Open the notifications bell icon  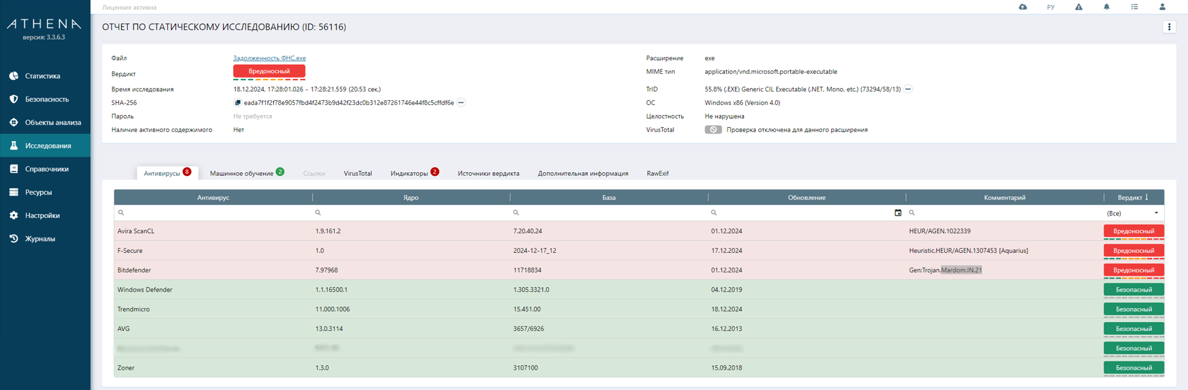click(1106, 7)
